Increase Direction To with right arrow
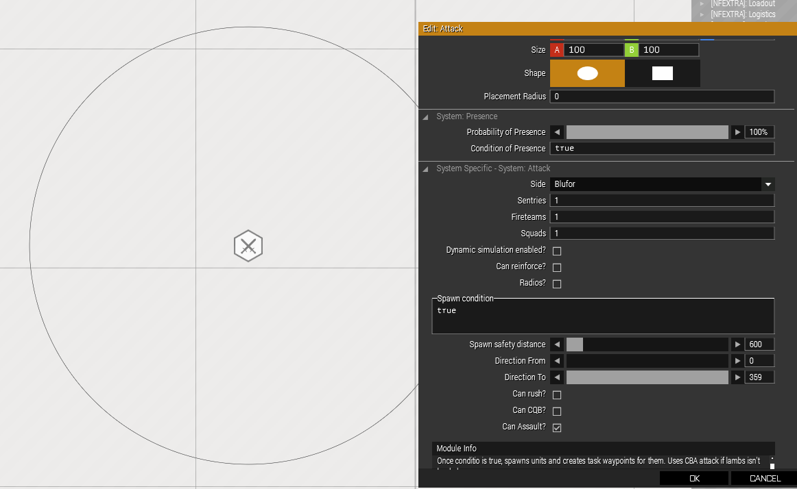 (x=737, y=377)
